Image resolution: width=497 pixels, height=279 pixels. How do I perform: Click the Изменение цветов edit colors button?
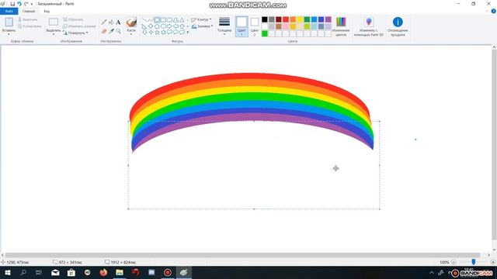pyautogui.click(x=341, y=26)
